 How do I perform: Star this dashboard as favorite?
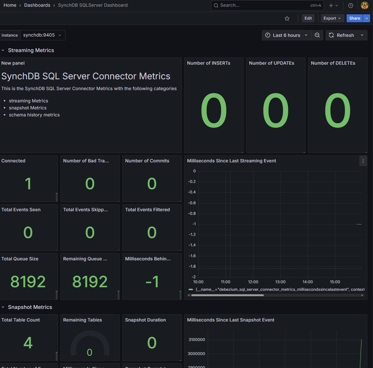(x=287, y=18)
